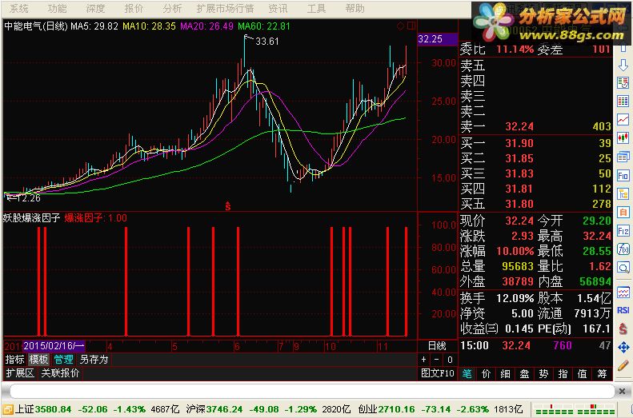Open the 工具 menu
The width and height of the screenshot is (633, 418).
click(x=316, y=9)
